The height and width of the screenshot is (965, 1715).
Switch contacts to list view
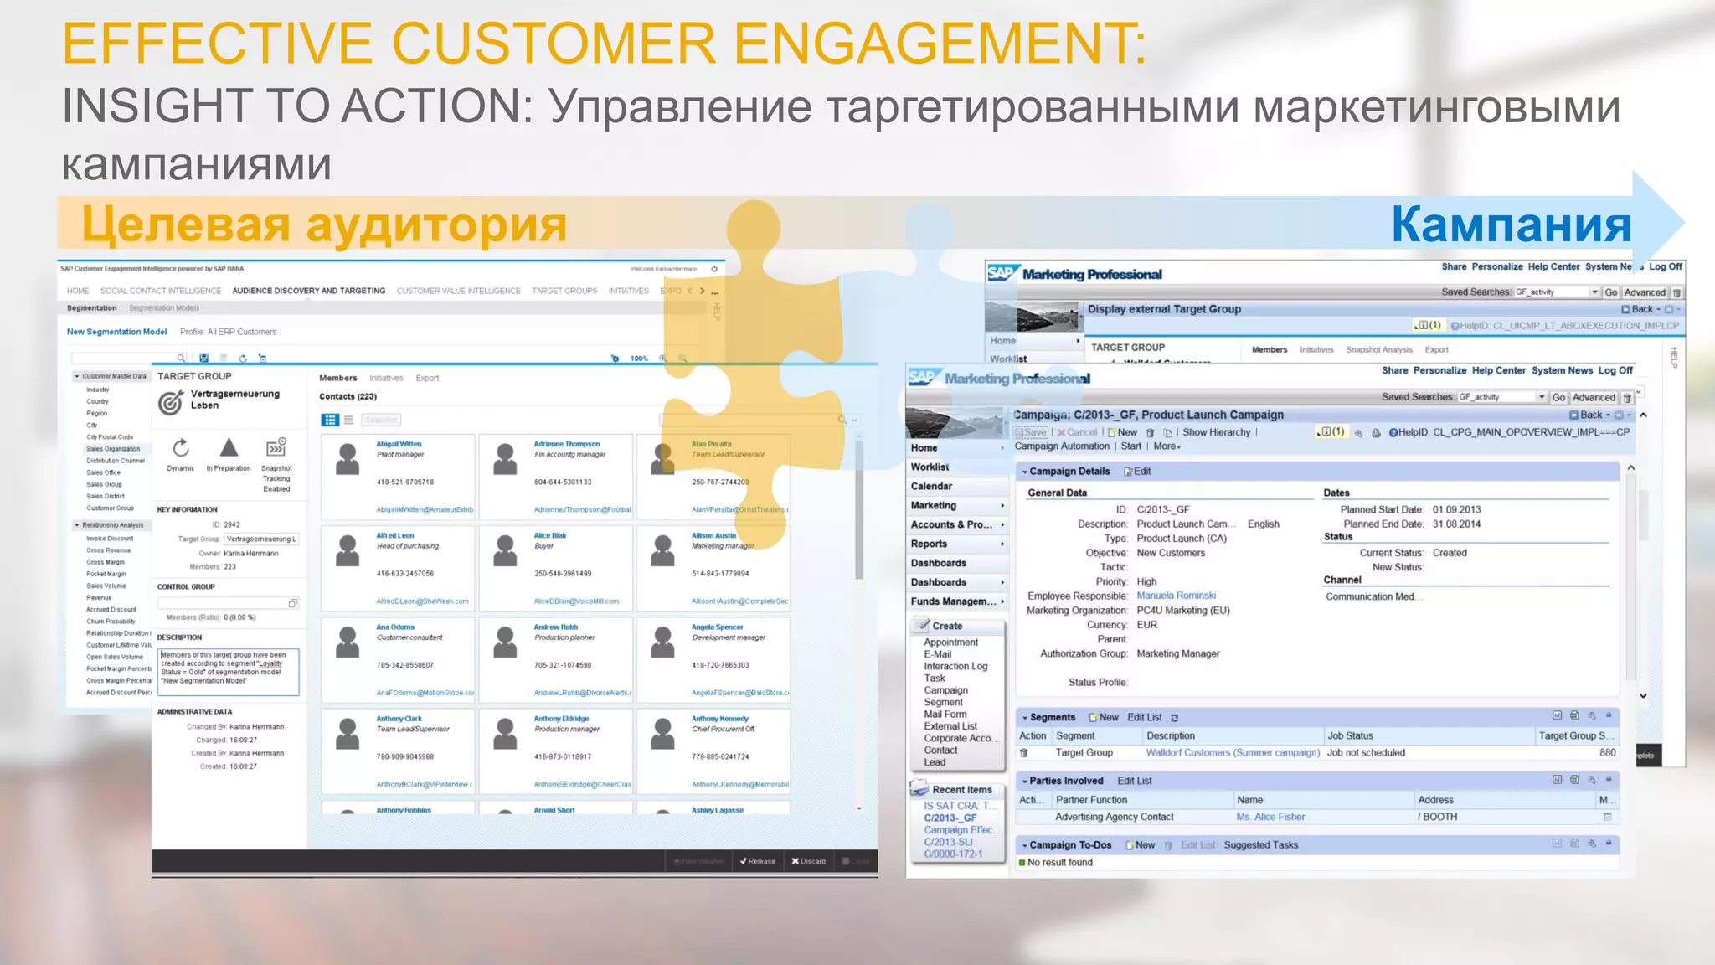tap(348, 420)
